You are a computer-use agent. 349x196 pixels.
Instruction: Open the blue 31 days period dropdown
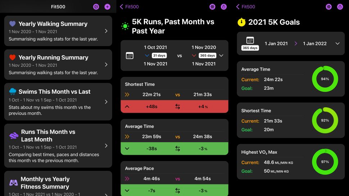click(155, 56)
